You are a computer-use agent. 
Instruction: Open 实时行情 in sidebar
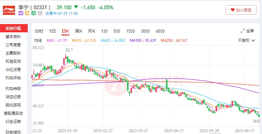click(x=14, y=28)
